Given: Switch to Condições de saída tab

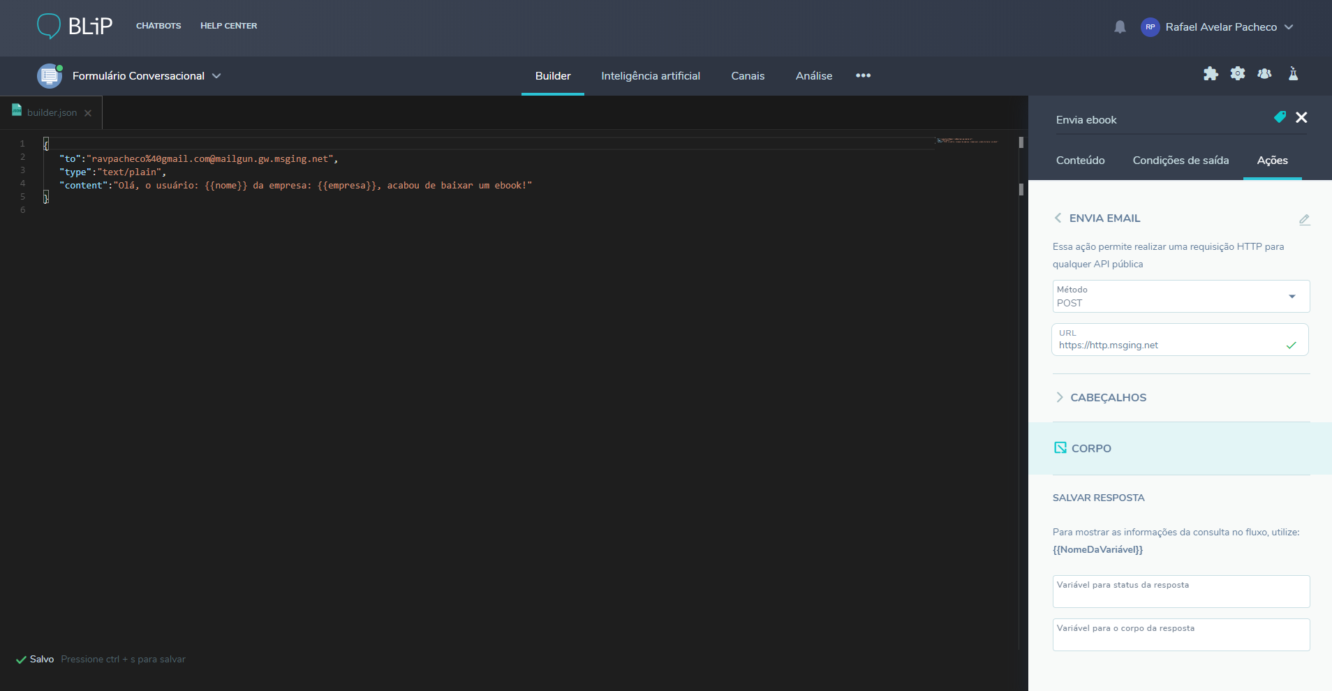Looking at the screenshot, I should 1181,160.
